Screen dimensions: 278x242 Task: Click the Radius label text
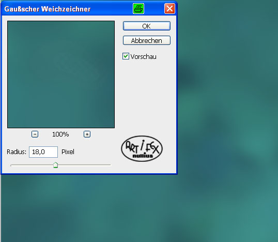tap(17, 152)
